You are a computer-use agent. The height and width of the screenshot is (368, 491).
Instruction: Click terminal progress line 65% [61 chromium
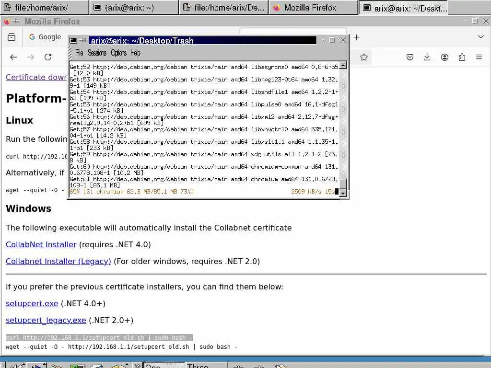click(x=131, y=192)
